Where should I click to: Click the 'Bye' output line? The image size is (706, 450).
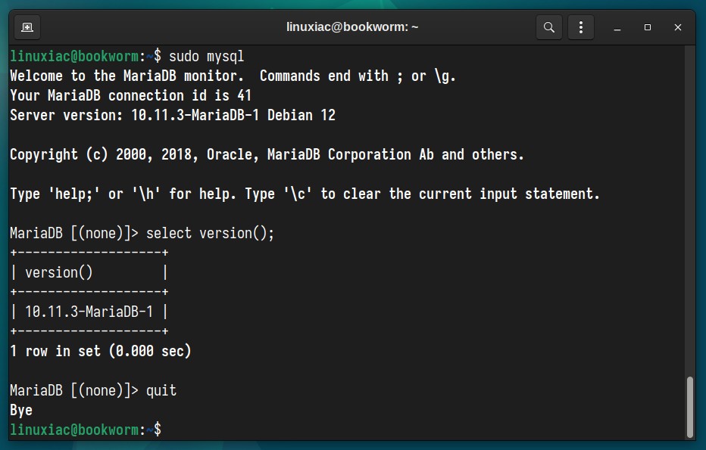point(21,411)
